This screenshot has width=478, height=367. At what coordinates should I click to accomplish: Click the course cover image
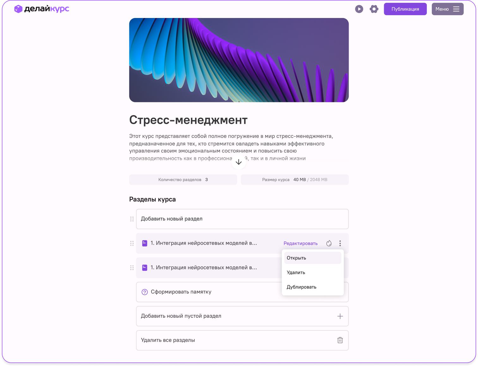pyautogui.click(x=239, y=60)
